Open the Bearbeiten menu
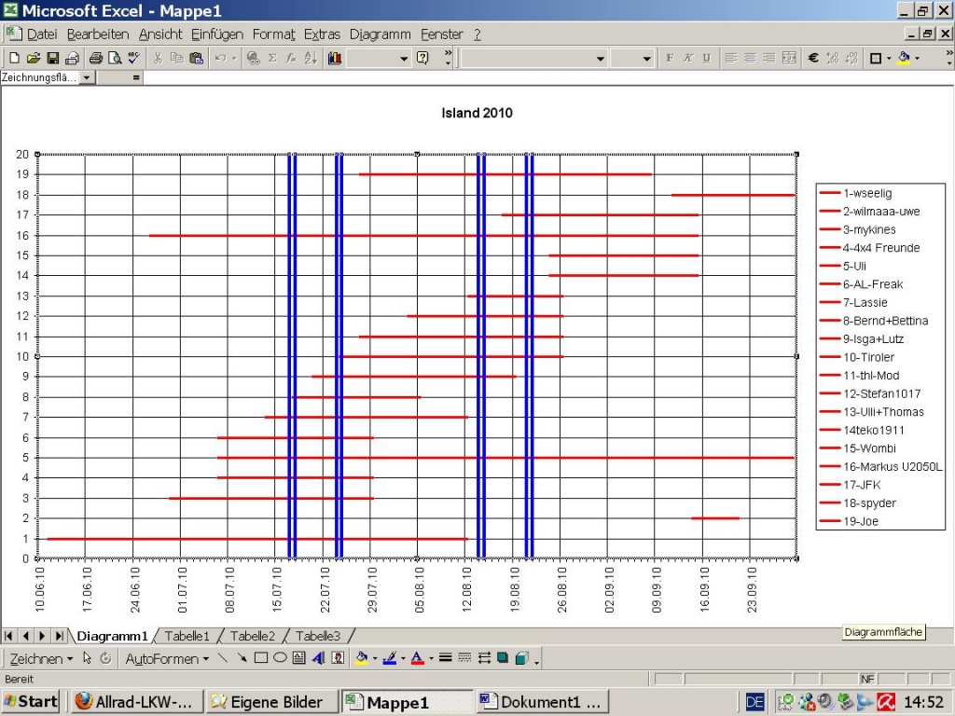Viewport: 955px width, 716px height. (98, 34)
